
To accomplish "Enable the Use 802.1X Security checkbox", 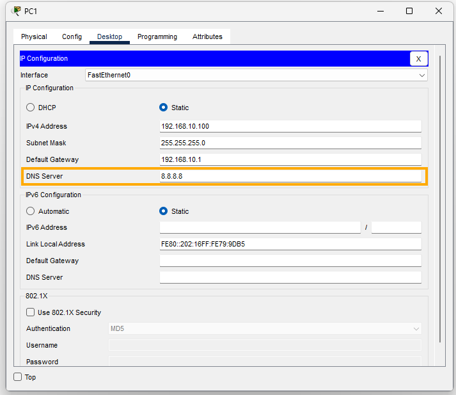I will [30, 312].
